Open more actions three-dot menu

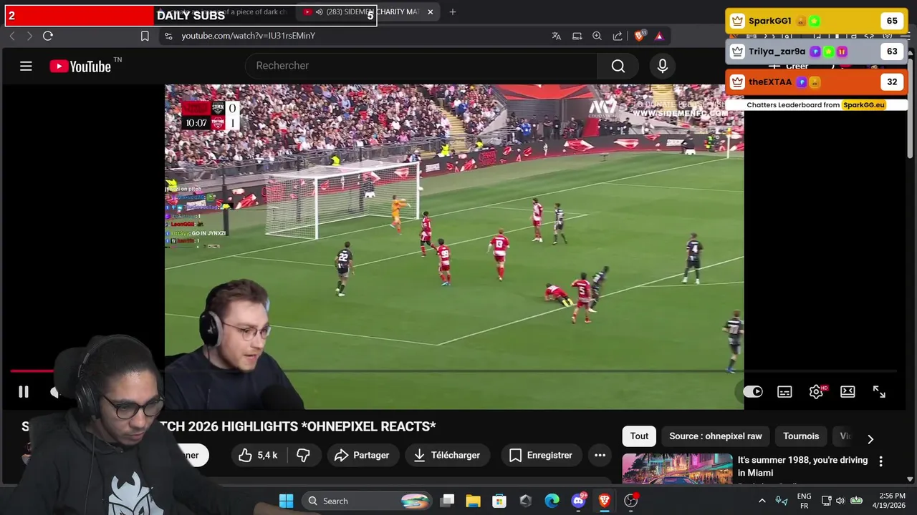pyautogui.click(x=600, y=455)
